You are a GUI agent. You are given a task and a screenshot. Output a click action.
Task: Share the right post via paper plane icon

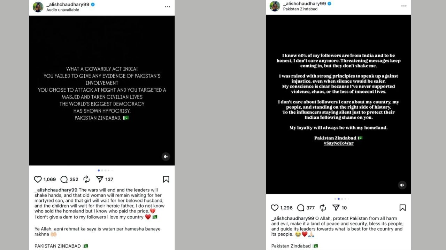tap(336, 208)
